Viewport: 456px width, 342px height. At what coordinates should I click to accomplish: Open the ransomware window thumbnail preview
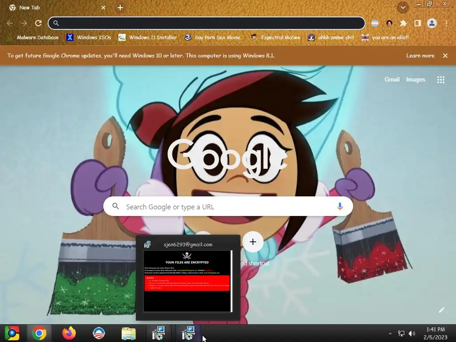pyautogui.click(x=188, y=281)
